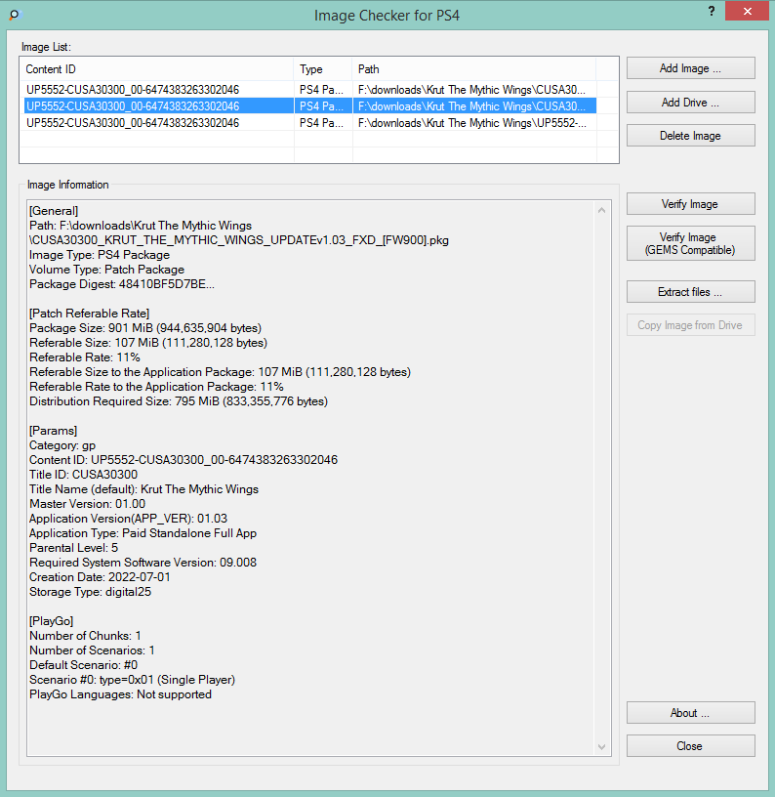Sort list by Path column header

pos(473,69)
